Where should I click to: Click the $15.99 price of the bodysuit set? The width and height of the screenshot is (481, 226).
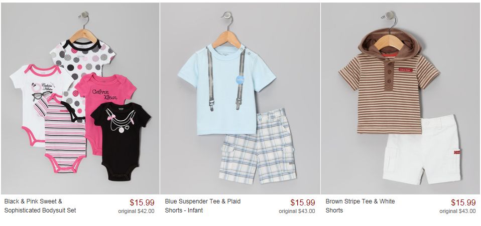pos(142,203)
